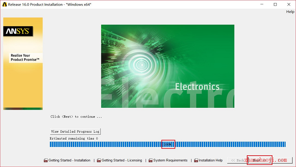Open the System Requirements link
Viewport: 296px width, 167px height.
pyautogui.click(x=170, y=160)
